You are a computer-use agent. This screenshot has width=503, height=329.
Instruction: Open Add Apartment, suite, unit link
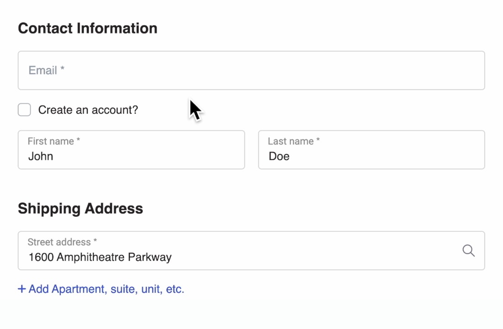point(101,289)
